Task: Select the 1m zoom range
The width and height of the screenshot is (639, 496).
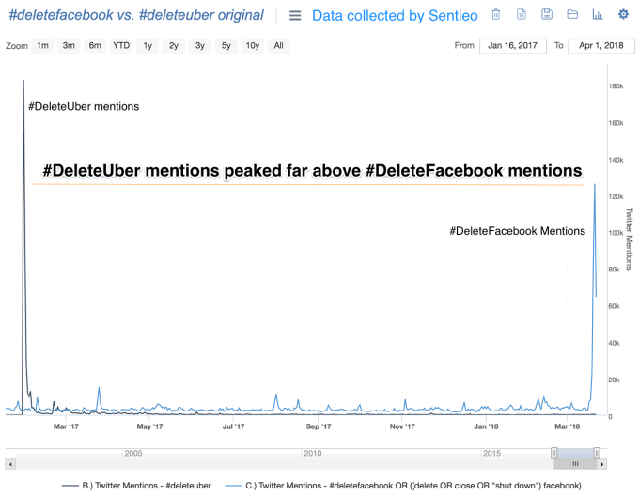Action: pyautogui.click(x=43, y=46)
